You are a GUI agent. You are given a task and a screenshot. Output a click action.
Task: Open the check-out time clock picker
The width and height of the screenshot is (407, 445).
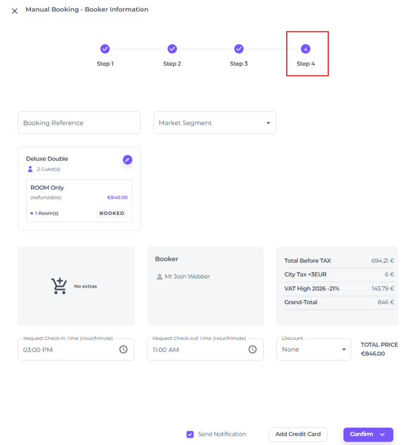pos(253,350)
